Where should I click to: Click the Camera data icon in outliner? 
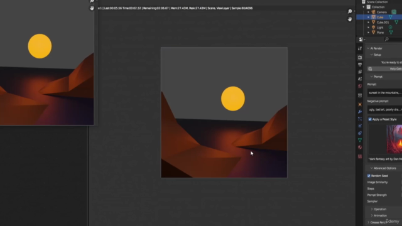click(394, 12)
